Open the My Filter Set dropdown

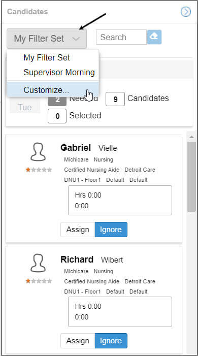click(x=47, y=39)
